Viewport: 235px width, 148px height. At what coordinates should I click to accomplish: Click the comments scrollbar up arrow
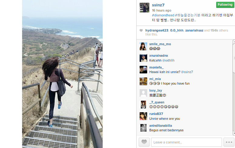[234, 42]
